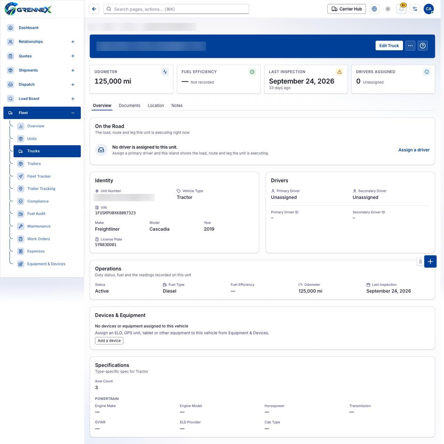This screenshot has width=444, height=444.
Task: Click the drag handle dots icon
Action: tap(420, 262)
